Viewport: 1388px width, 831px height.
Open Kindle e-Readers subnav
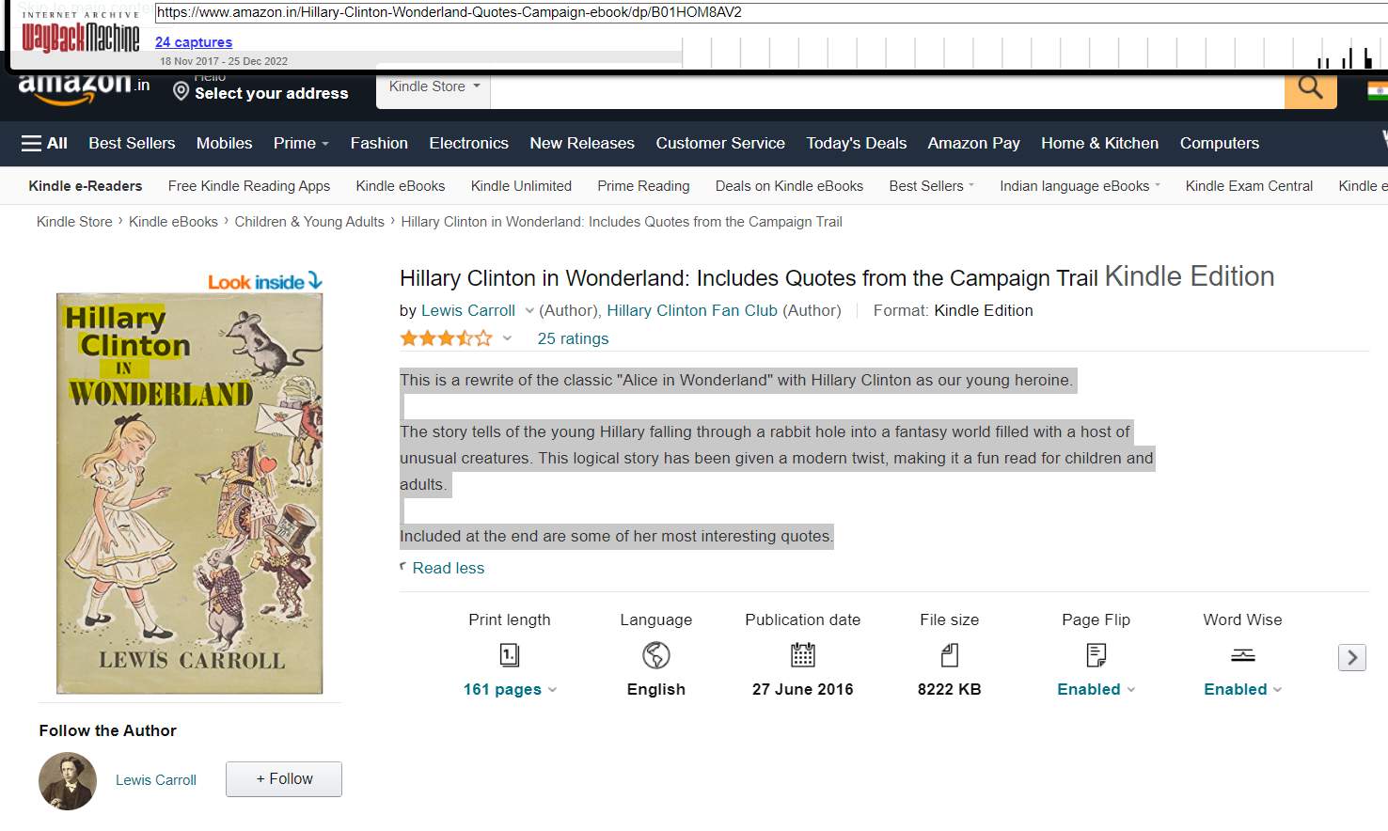pos(86,186)
